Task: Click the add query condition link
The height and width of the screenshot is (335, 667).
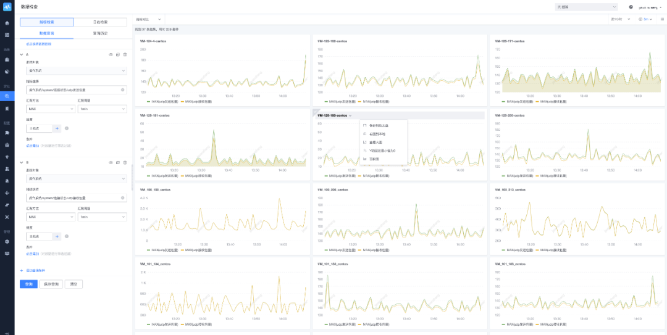Action: [33, 270]
